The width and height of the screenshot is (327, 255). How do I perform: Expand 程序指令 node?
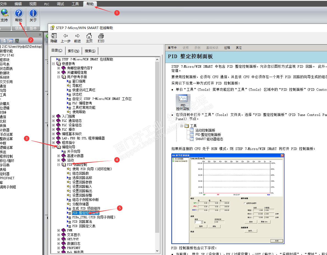click(x=53, y=143)
